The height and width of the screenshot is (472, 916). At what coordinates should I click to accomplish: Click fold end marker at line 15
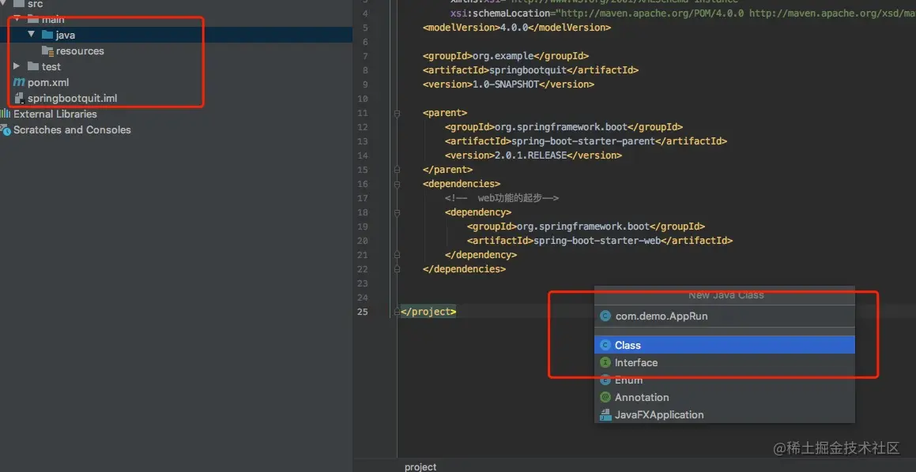(398, 170)
